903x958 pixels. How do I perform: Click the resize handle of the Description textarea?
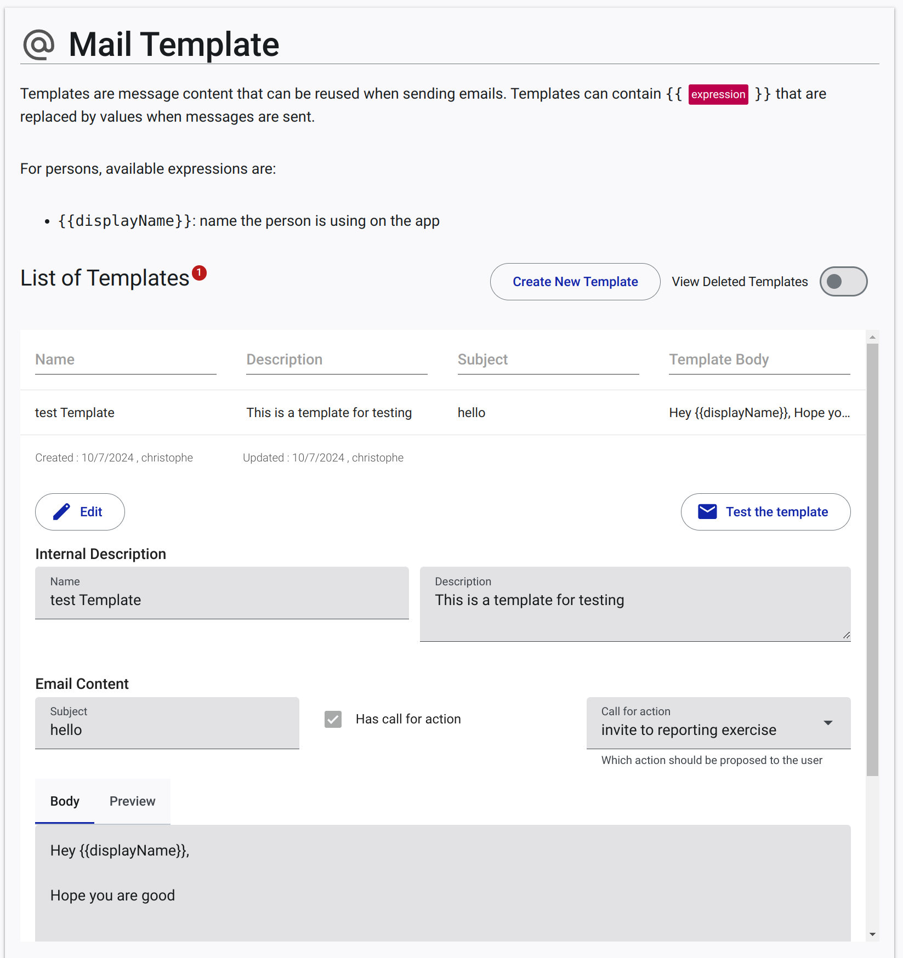(846, 635)
